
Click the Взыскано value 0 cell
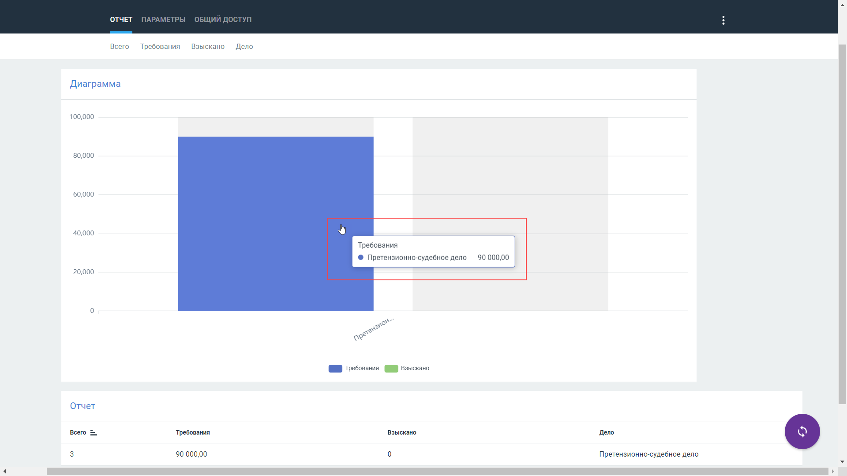[x=390, y=454]
